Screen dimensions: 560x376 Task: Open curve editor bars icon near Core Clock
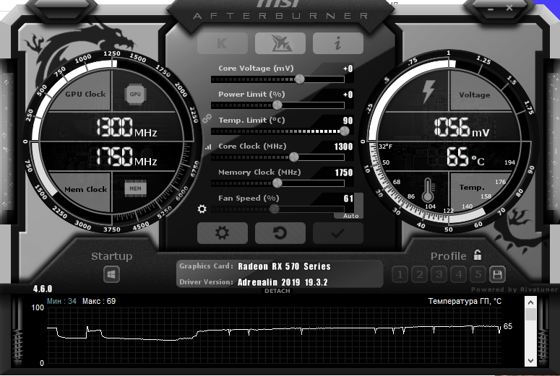click(x=208, y=147)
